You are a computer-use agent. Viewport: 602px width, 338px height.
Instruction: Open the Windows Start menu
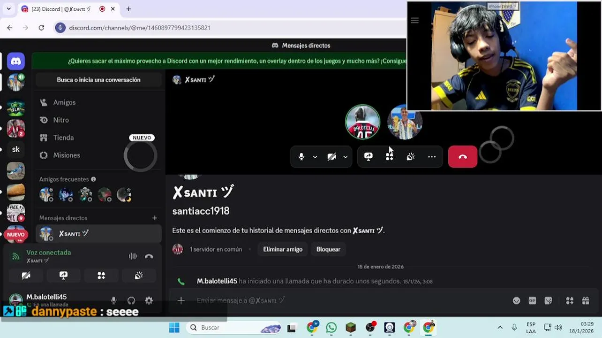pos(174,328)
